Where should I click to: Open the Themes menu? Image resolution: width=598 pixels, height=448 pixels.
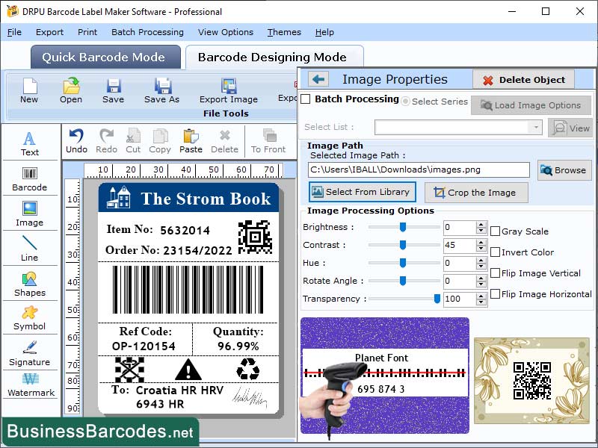pos(284,32)
